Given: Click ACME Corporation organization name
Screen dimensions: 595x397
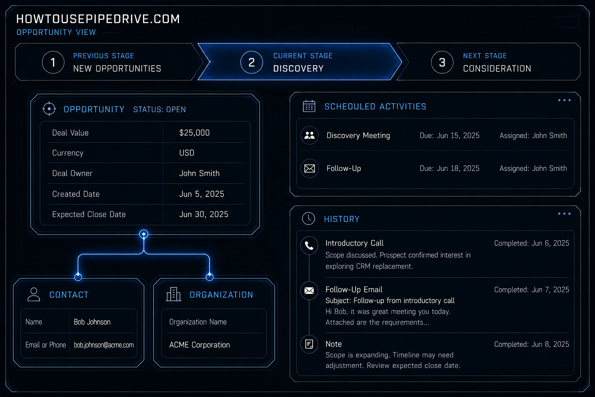Looking at the screenshot, I should [199, 345].
